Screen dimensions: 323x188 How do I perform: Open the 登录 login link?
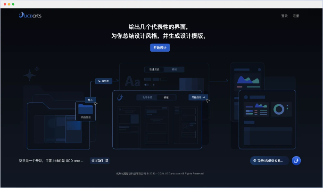pos(284,16)
